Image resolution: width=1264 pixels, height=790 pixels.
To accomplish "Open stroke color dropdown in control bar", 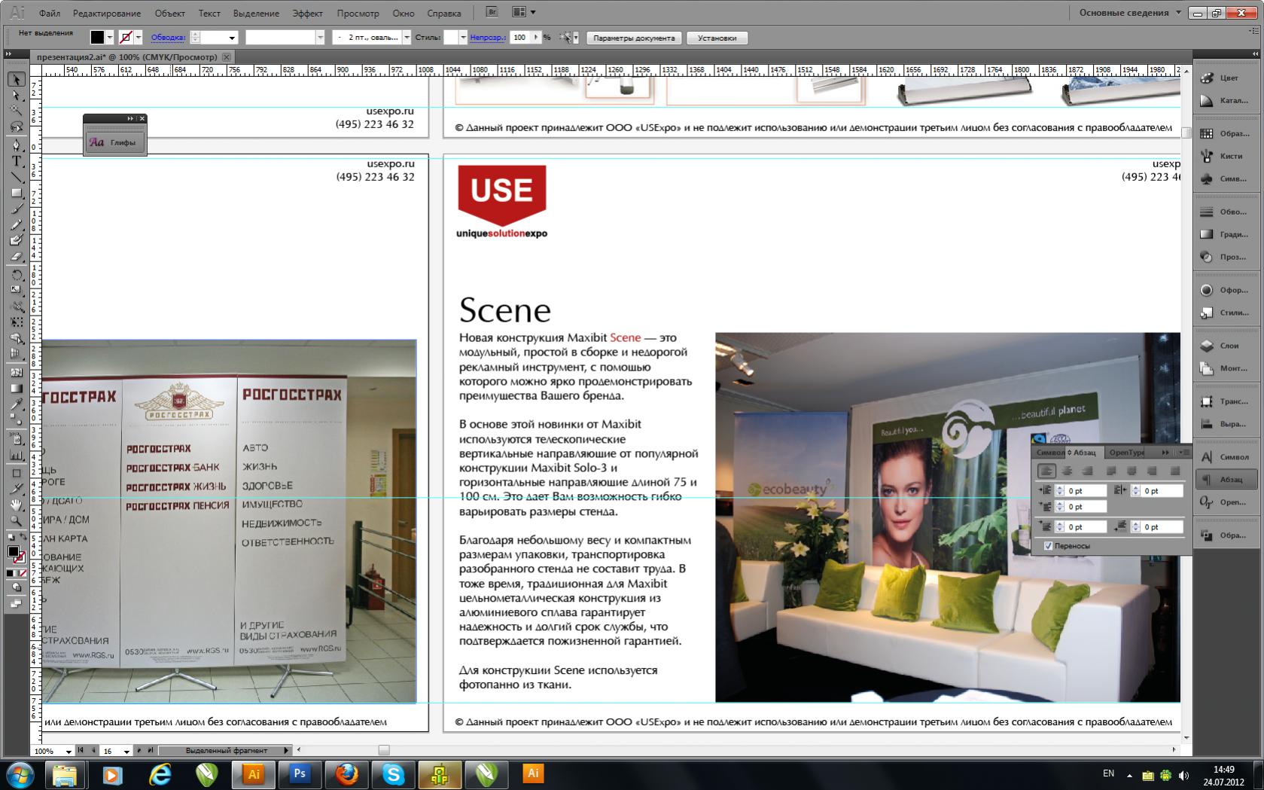I will (x=138, y=37).
